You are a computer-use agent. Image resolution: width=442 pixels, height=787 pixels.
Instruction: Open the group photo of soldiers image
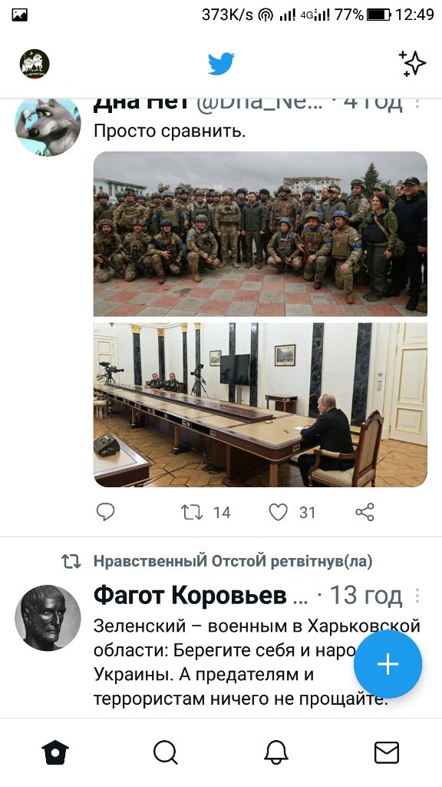point(260,234)
